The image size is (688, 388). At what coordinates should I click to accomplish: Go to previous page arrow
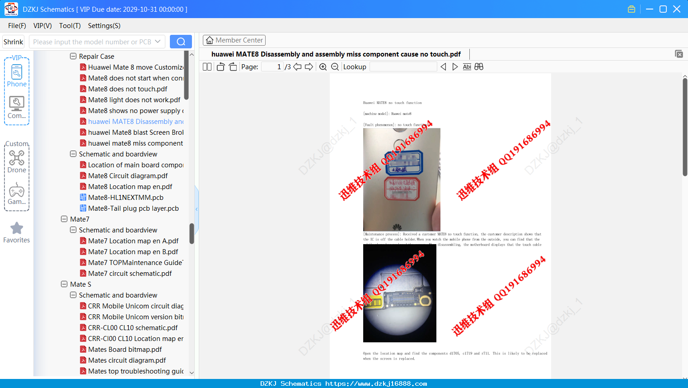[297, 67]
